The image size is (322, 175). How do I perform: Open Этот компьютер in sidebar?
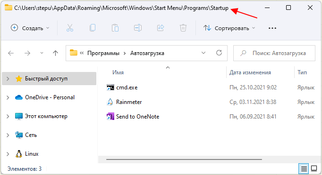tap(46, 116)
